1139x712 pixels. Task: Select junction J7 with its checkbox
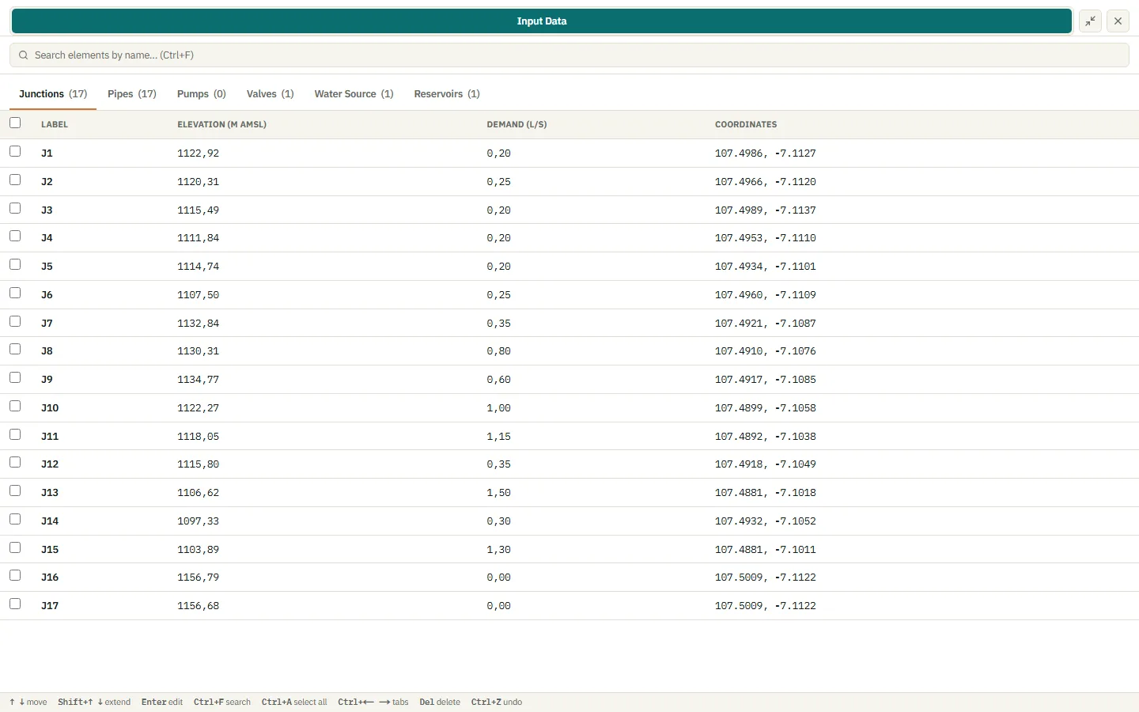coord(15,321)
